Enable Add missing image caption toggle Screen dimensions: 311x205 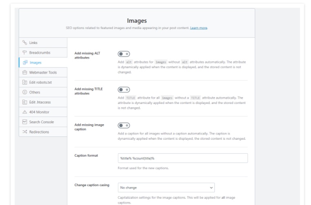pyautogui.click(x=124, y=126)
